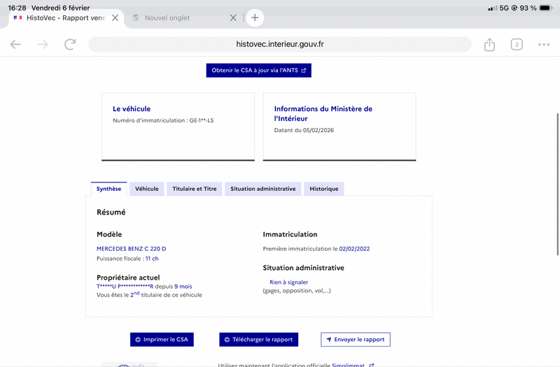Click Obtenir le CSA à jour via l'ANTS
Screen dimensions: 560x367
pyautogui.click(x=258, y=71)
